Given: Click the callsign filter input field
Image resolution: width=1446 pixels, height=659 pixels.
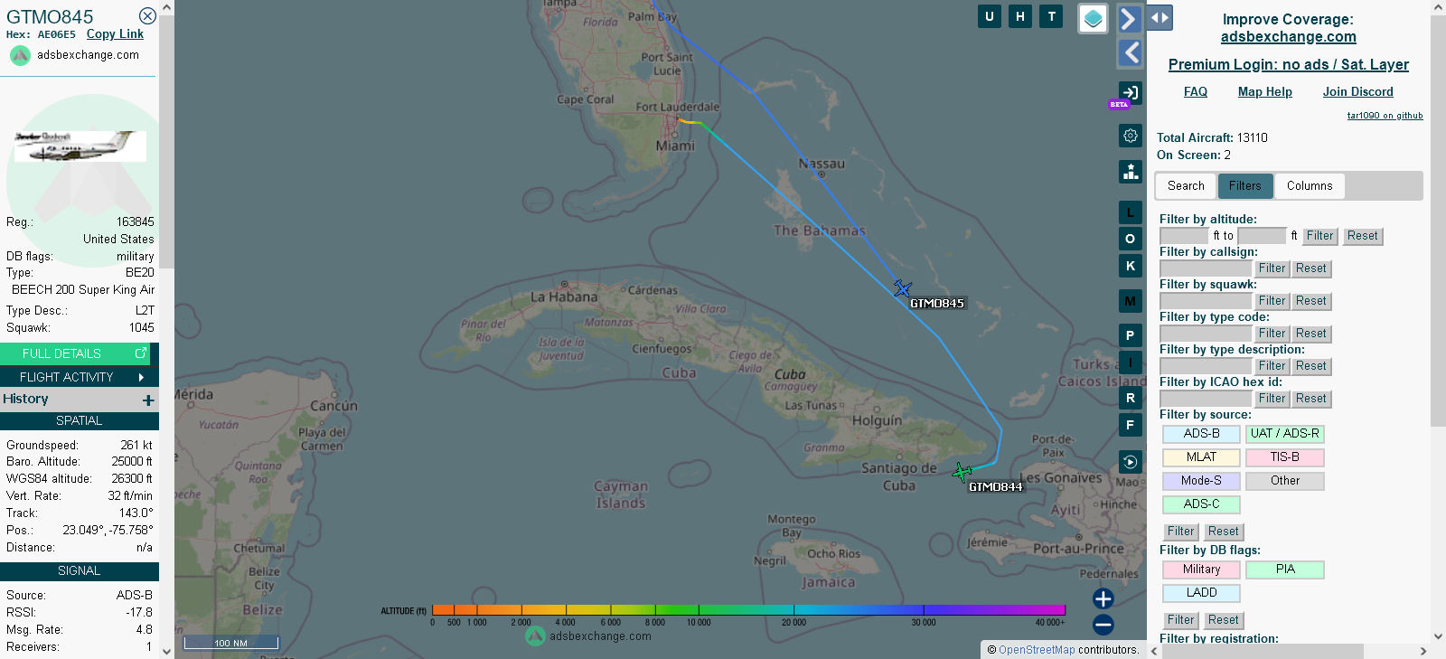Looking at the screenshot, I should 1206,268.
